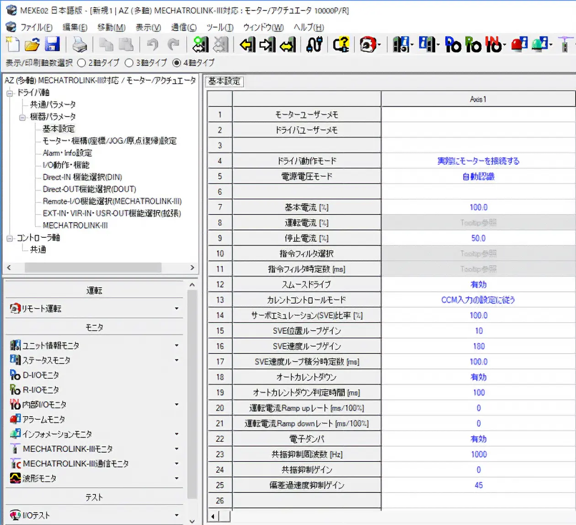
Task: Create a new file with toolbar New icon
Action: point(13,44)
